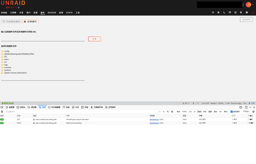Pause network recording button
This screenshot has width=256, height=164.
click(159, 111)
